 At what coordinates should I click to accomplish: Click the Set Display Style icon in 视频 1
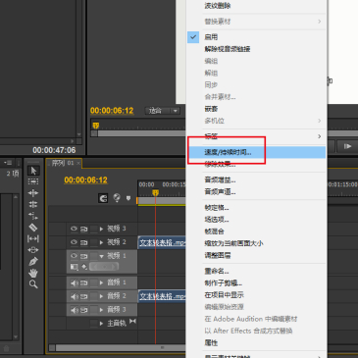click(x=74, y=267)
